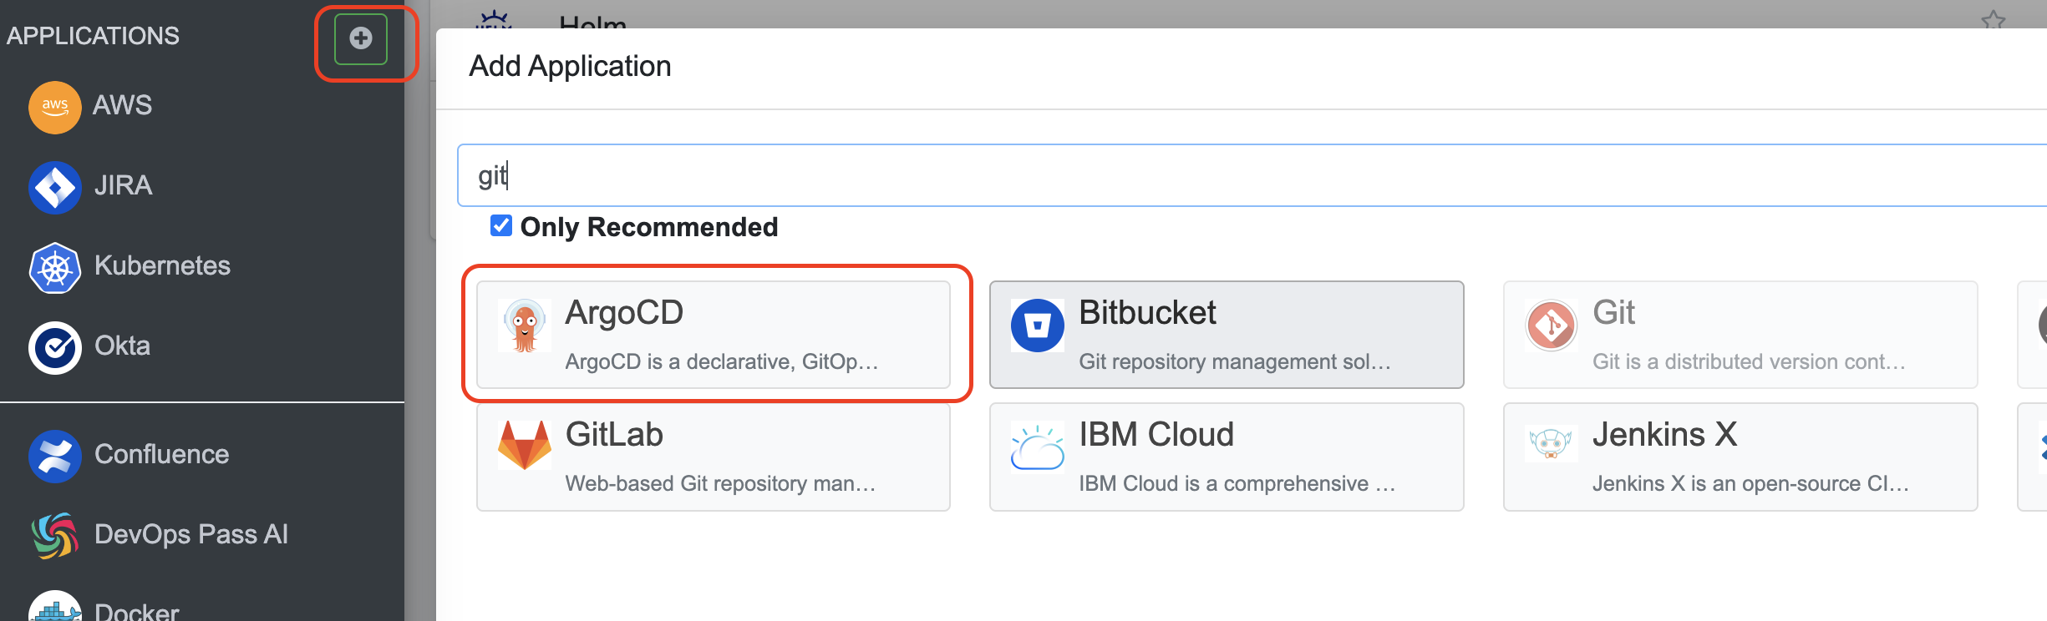This screenshot has height=621, width=2047.
Task: Click the Only Recommended label text
Action: point(649,227)
